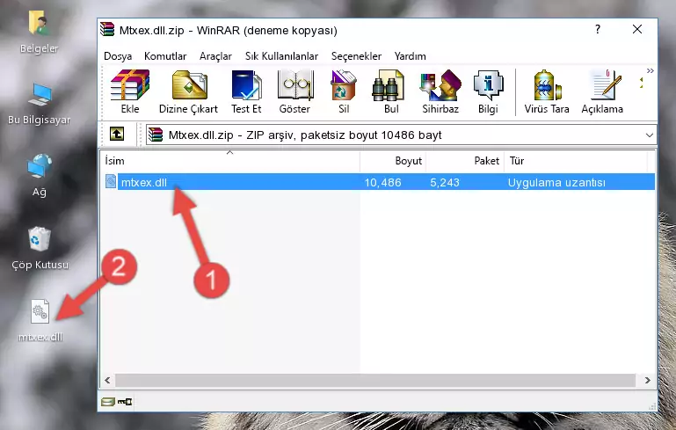Image resolution: width=676 pixels, height=430 pixels.
Task: Click the Uygulama uzantısı type cell
Action: [x=556, y=182]
